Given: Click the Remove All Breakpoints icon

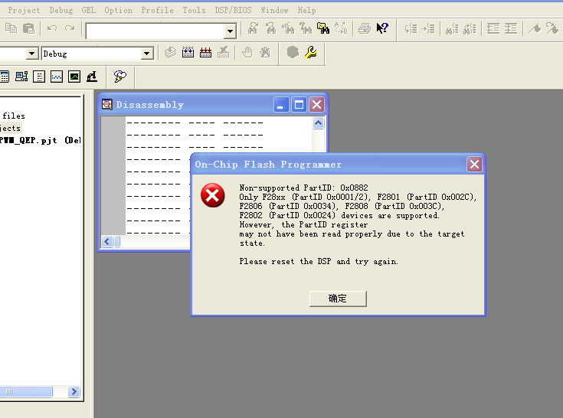Looking at the screenshot, I should 265,53.
